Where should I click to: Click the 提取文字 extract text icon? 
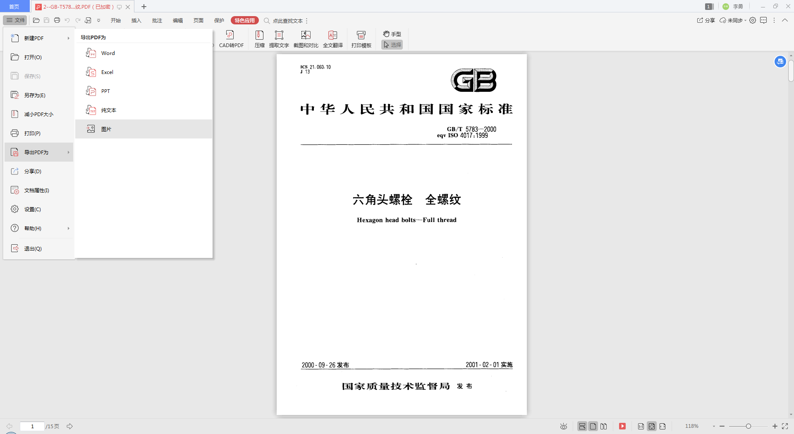click(279, 39)
